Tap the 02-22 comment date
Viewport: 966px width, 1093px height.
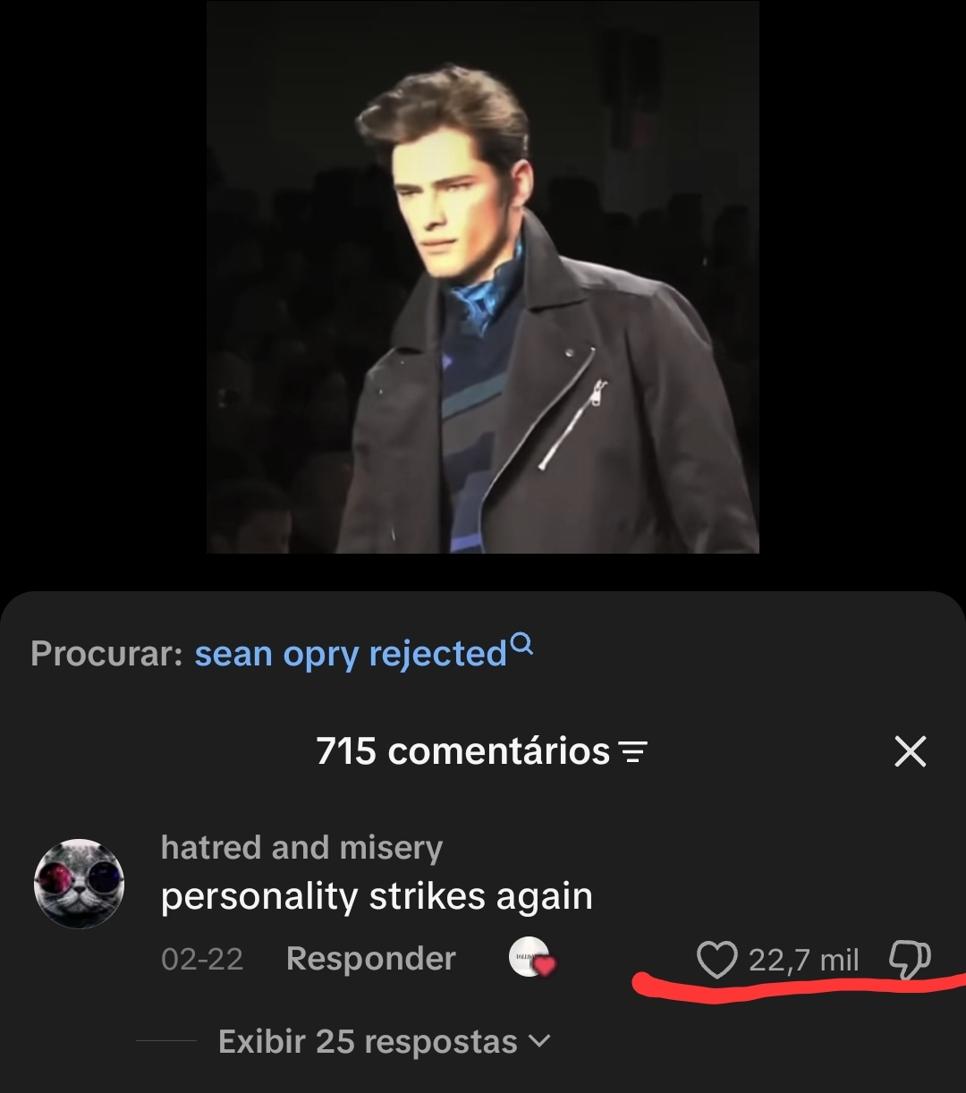[x=202, y=960]
